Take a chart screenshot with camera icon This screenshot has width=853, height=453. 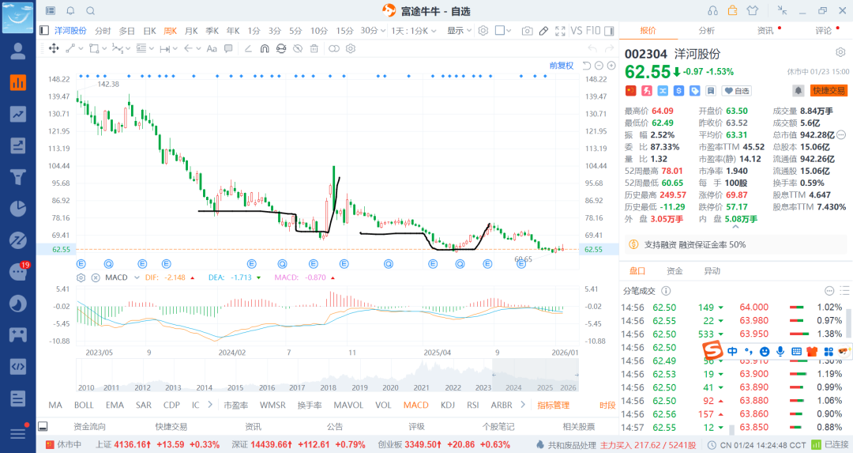527,31
